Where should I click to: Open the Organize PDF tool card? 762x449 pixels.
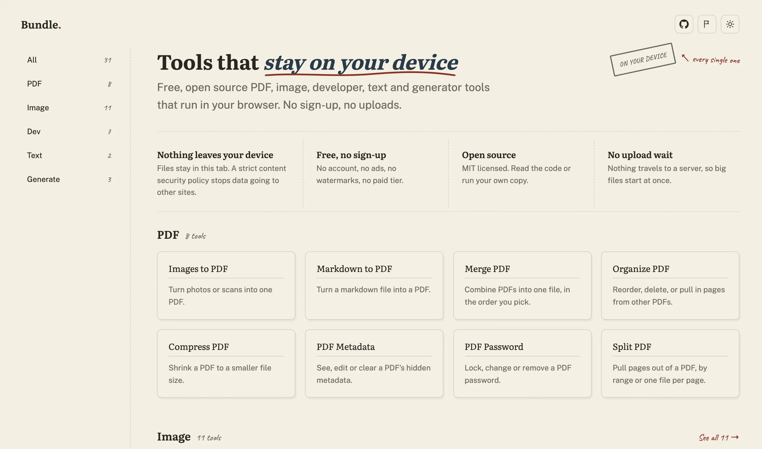tap(670, 285)
